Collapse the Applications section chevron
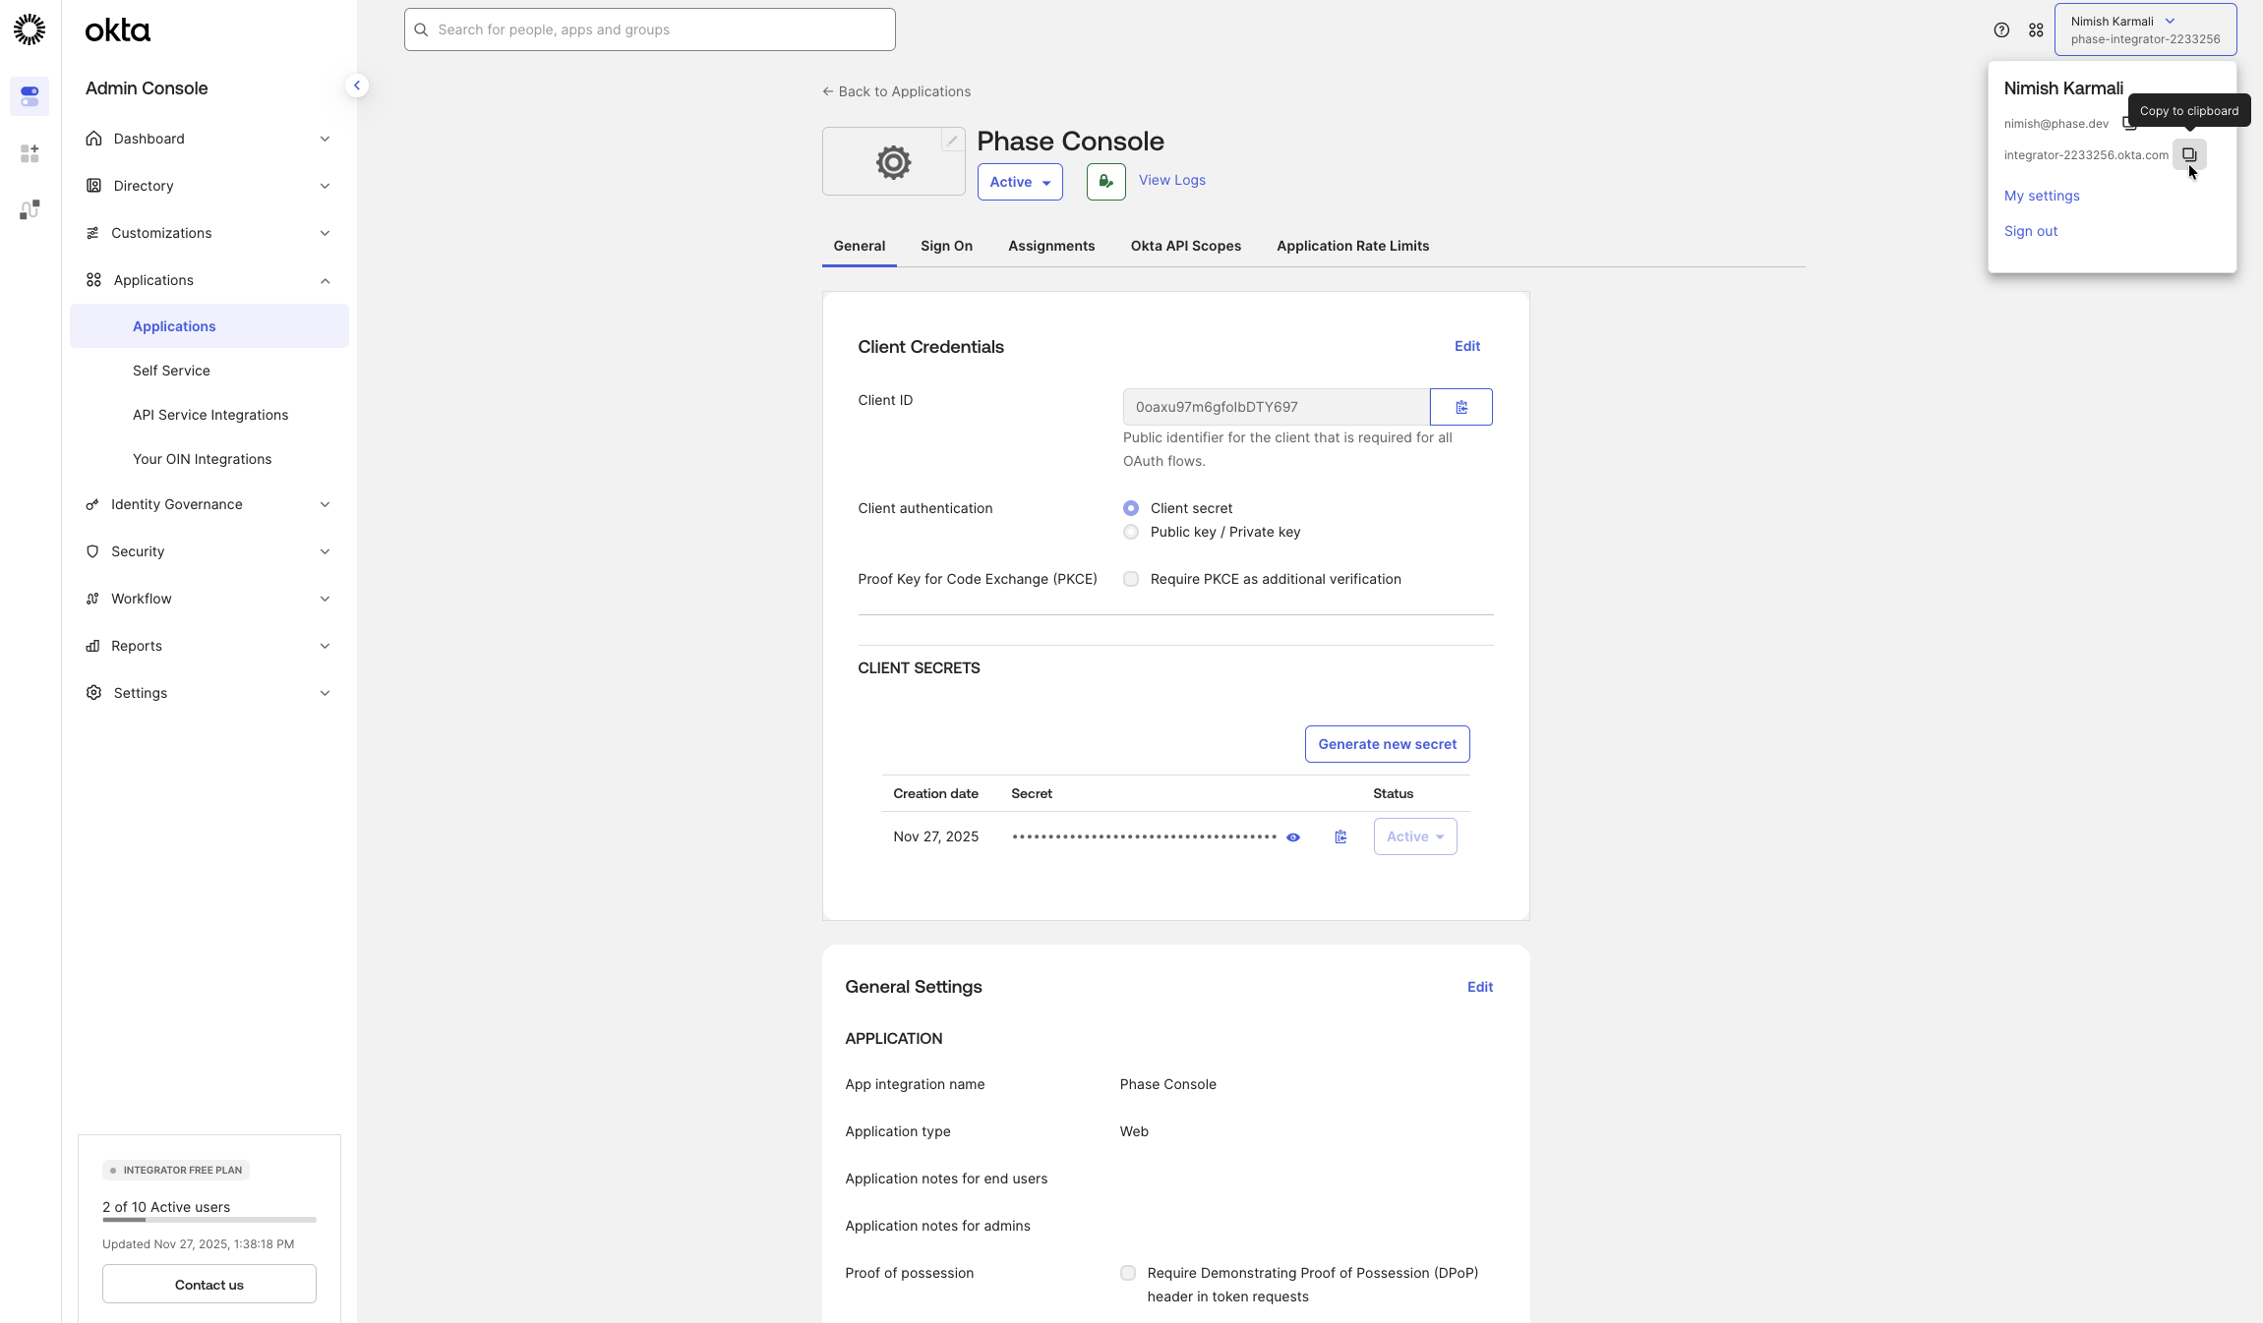 [325, 281]
